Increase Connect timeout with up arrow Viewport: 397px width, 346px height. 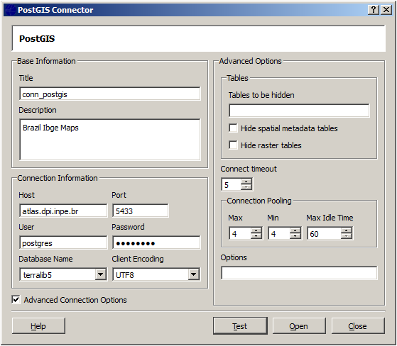[246, 182]
